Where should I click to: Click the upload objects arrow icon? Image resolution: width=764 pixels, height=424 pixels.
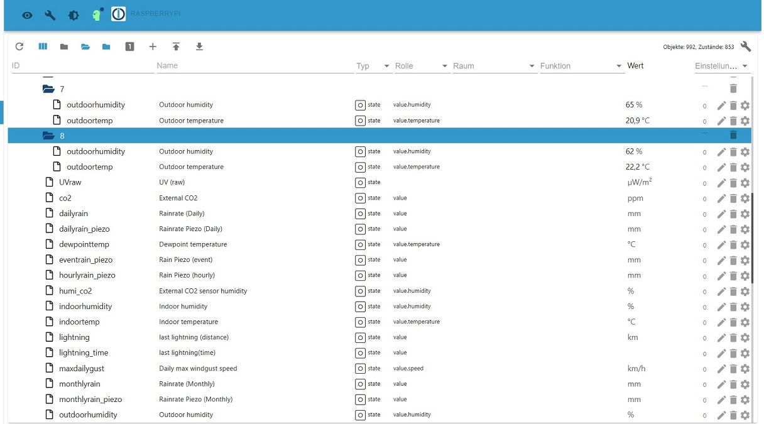click(176, 46)
